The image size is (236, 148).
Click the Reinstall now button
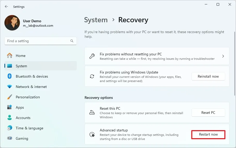208,76
